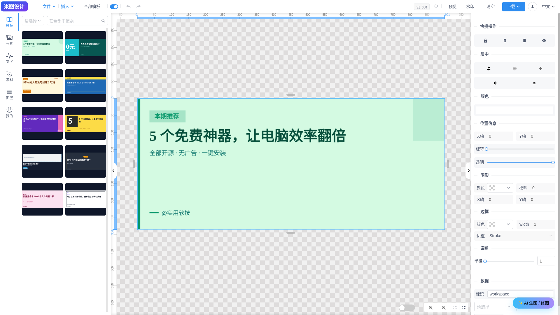The image size is (560, 315).
Task: Open the 请选择 template category dropdown
Action: coord(33,21)
